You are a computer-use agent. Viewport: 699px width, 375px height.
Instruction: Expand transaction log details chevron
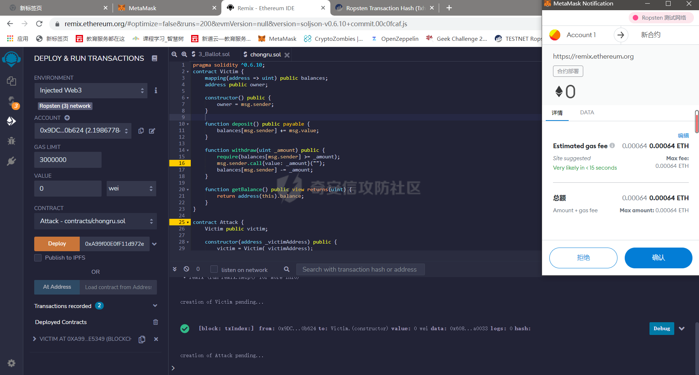682,328
